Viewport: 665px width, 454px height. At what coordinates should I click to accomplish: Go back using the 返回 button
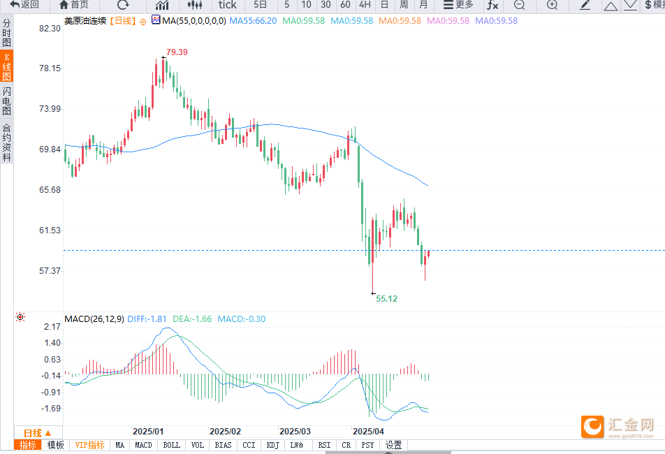[24, 5]
